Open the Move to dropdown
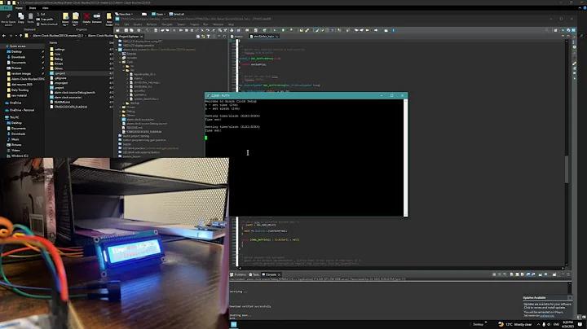The image size is (587, 329). [x=65, y=19]
